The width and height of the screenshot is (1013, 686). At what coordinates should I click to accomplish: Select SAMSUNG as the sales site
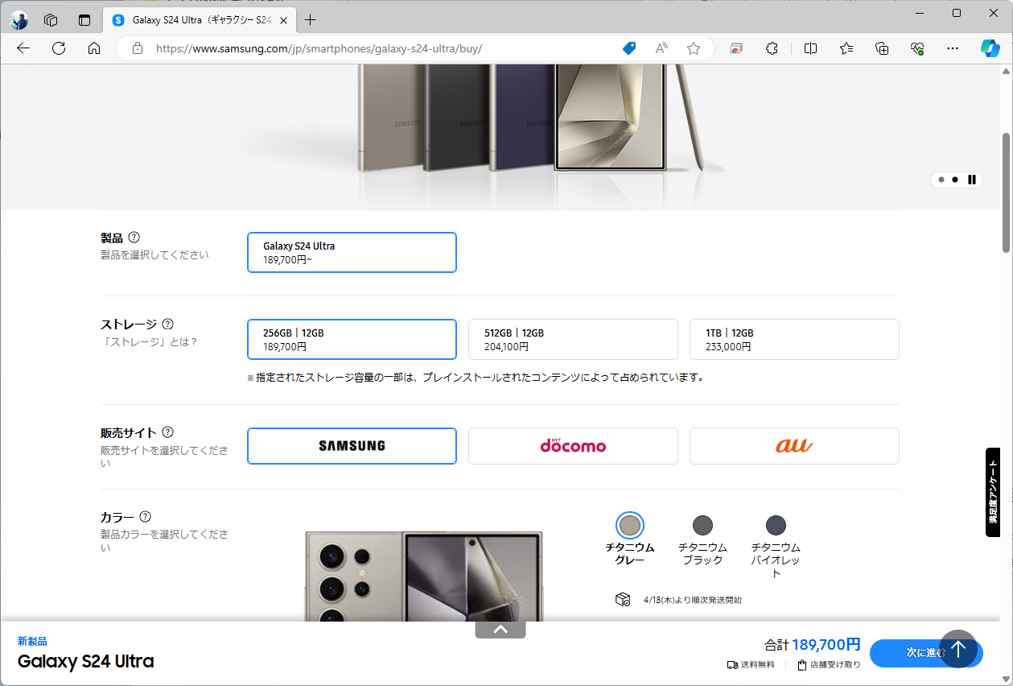coord(352,446)
